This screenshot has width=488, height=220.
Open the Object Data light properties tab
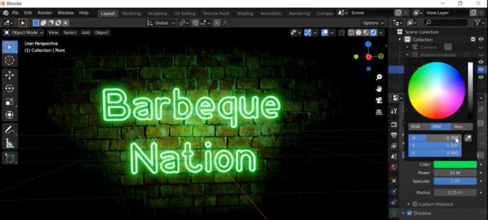point(394,213)
